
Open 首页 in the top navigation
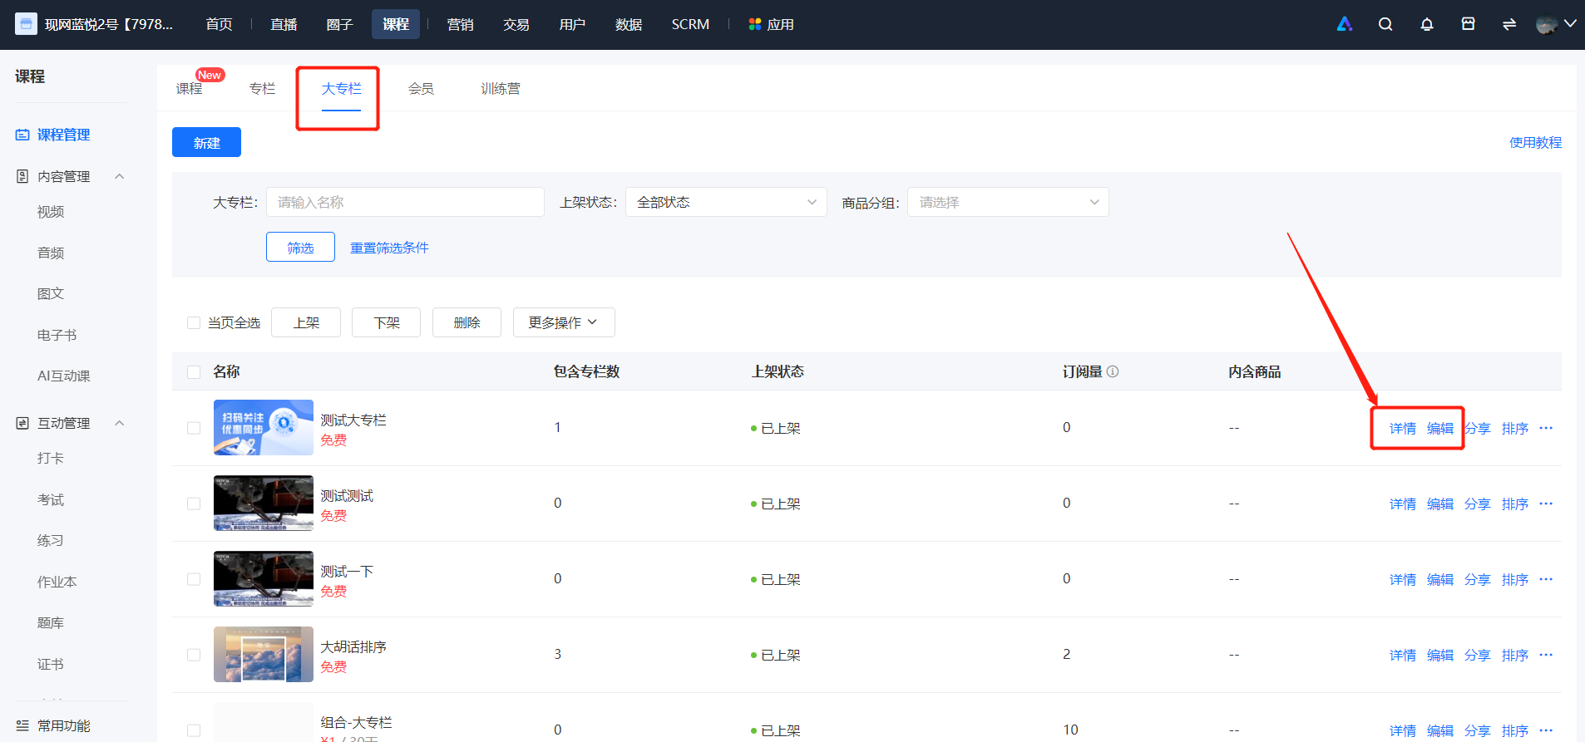220,24
